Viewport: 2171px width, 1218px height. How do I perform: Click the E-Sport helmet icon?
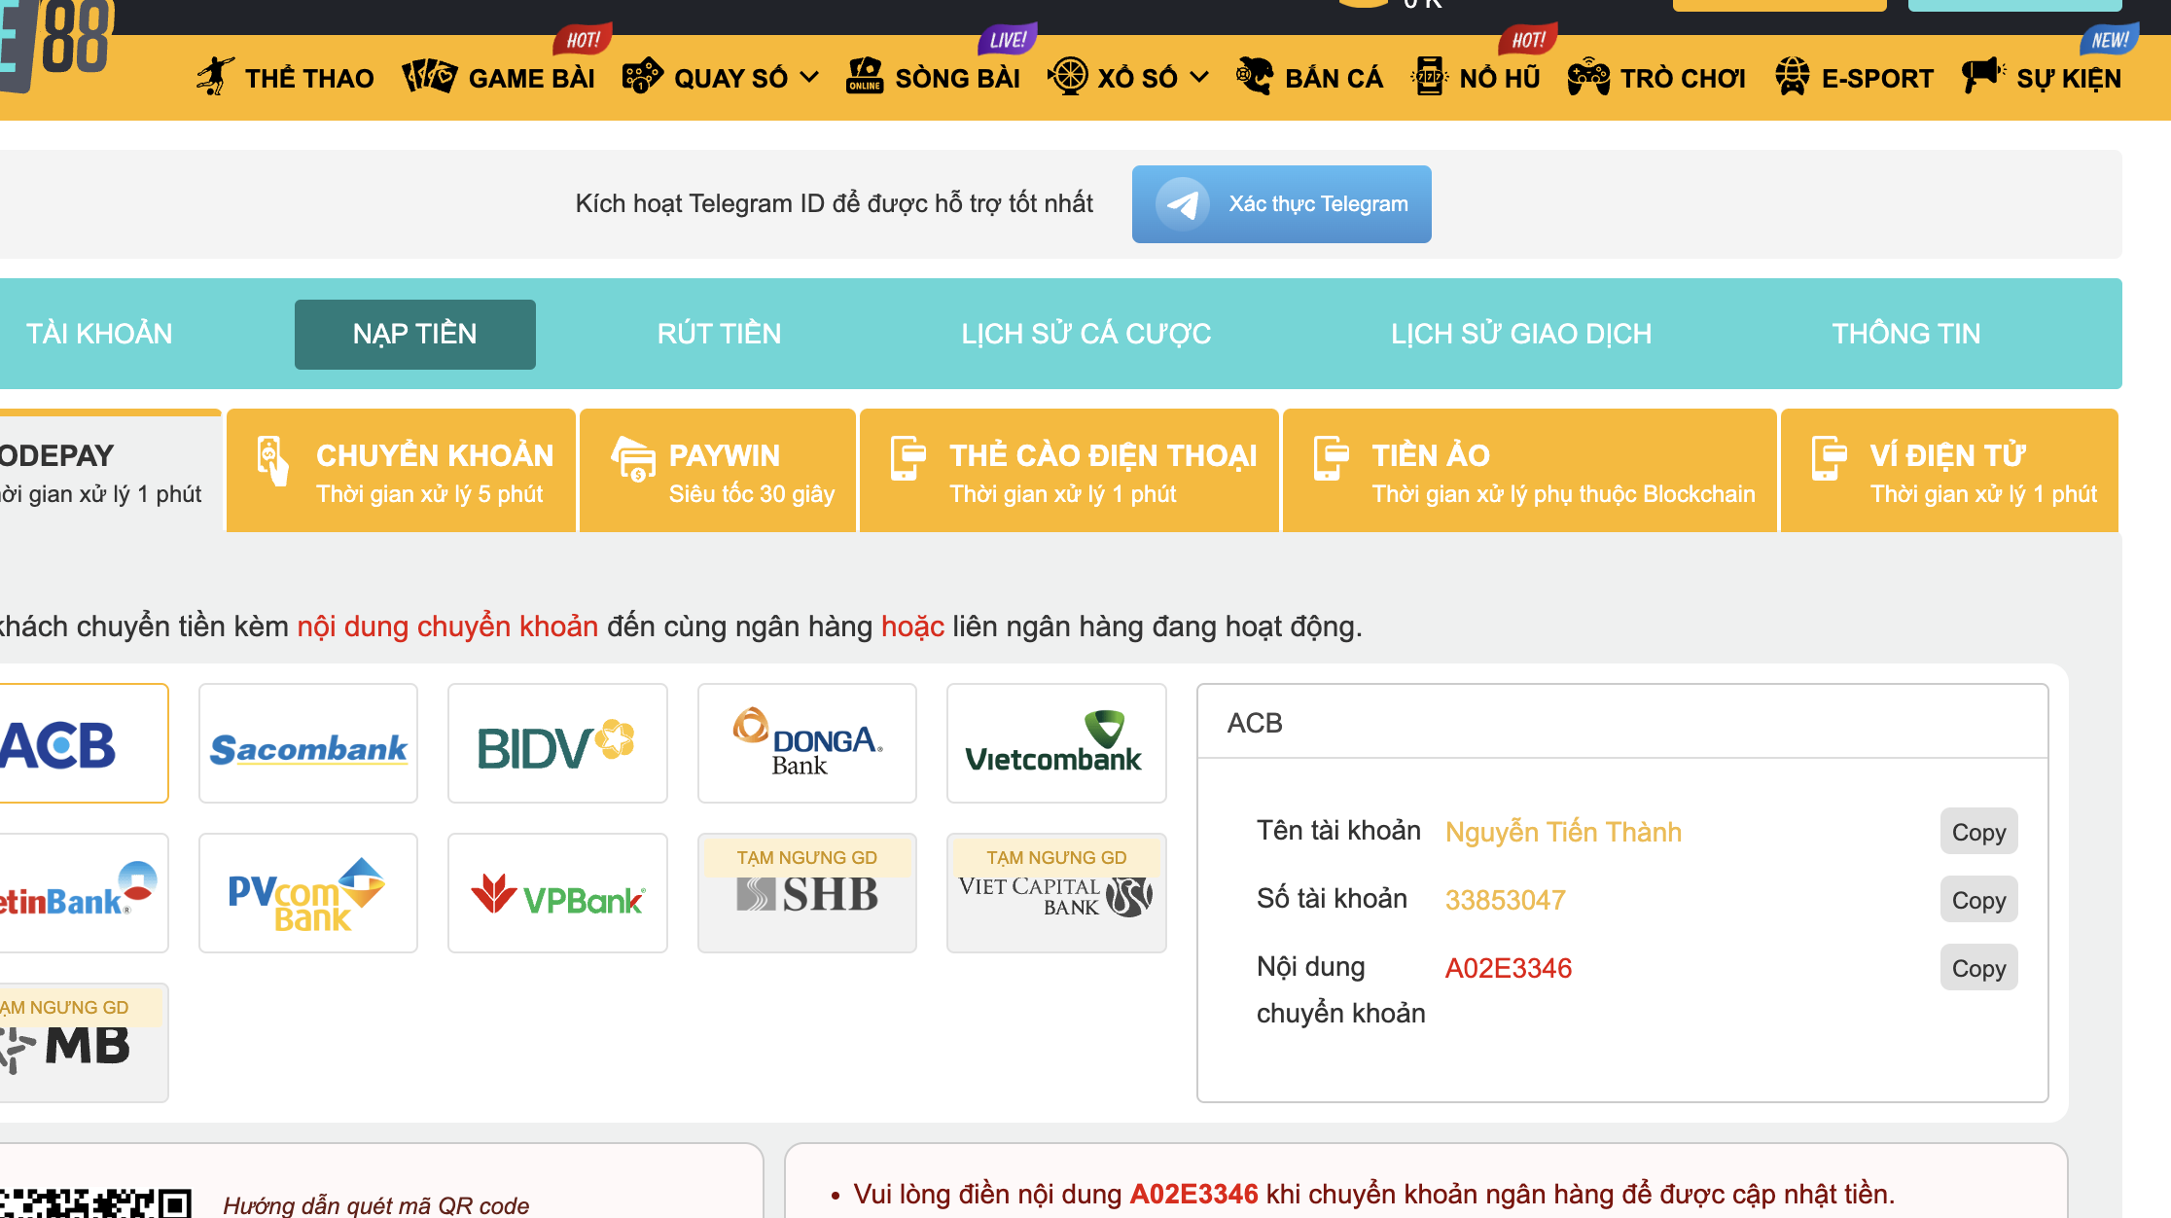1792,77
